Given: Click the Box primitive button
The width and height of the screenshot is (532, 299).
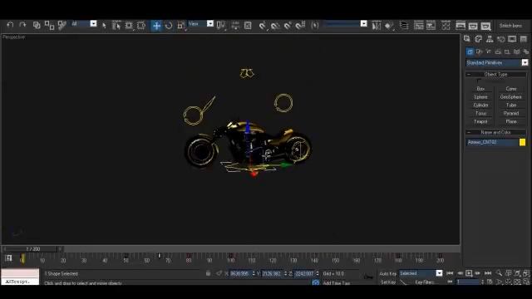Looking at the screenshot, I should [480, 89].
